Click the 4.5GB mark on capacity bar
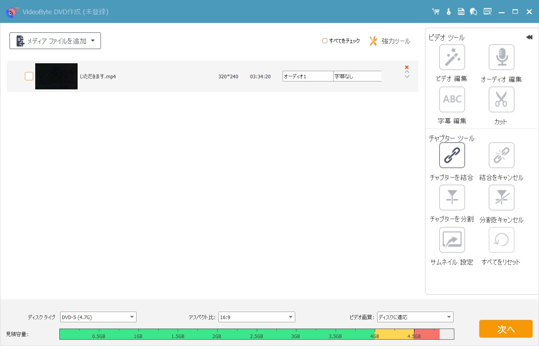This screenshot has height=346, width=539. pyautogui.click(x=414, y=337)
